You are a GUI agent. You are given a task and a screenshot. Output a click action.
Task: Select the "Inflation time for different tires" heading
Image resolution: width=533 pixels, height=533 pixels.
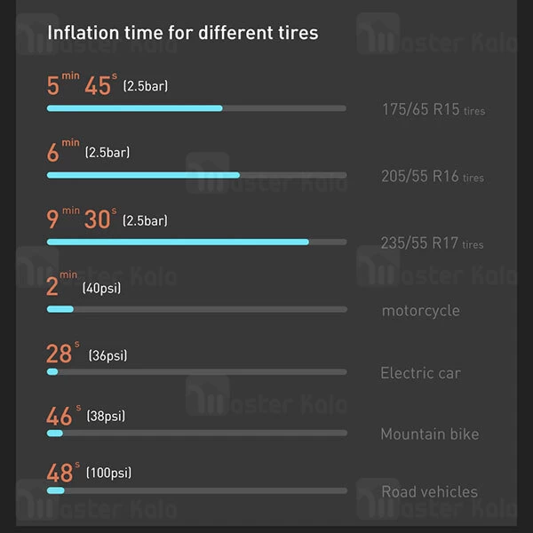click(x=182, y=34)
